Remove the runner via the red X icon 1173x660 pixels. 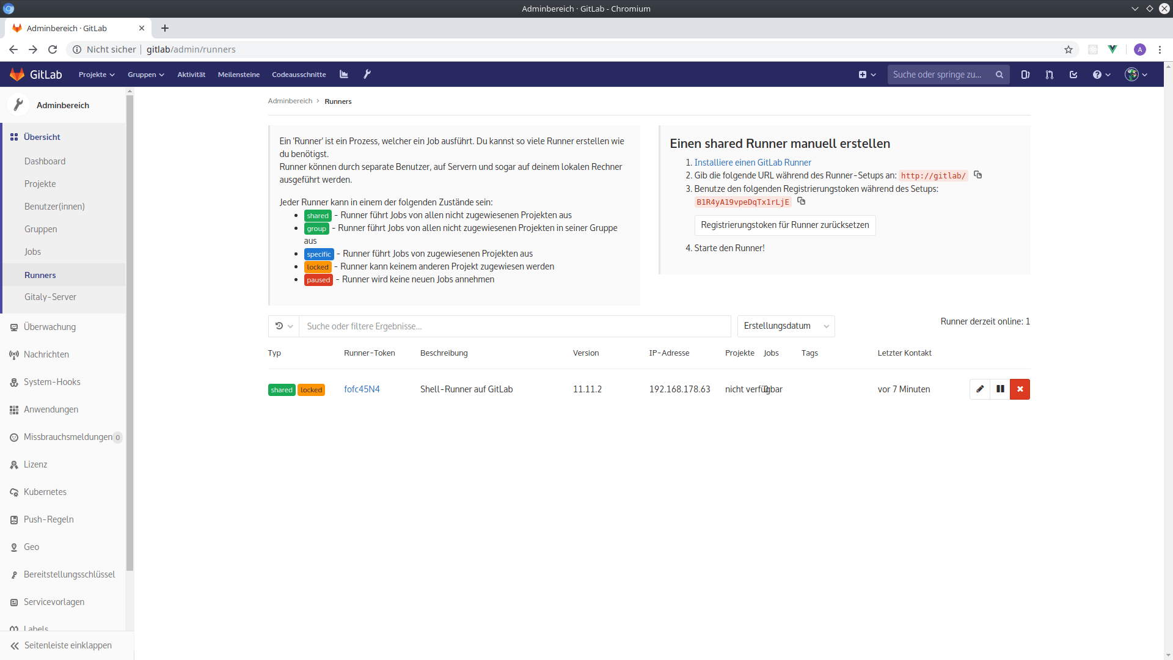(x=1020, y=389)
